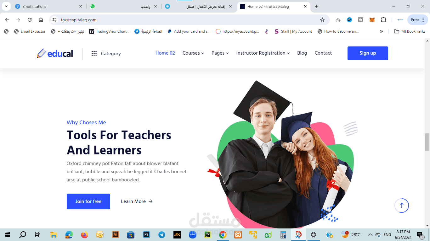This screenshot has height=241, width=430.
Task: Open Telegram from the taskbar
Action: 162,234
